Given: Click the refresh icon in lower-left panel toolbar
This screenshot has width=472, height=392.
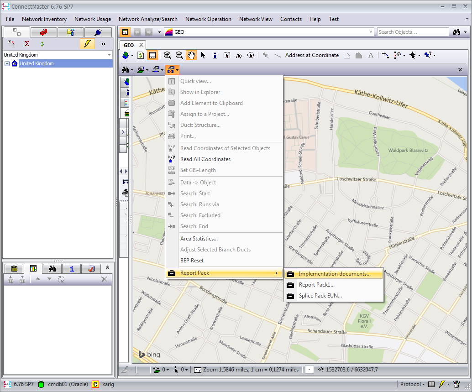Looking at the screenshot, I should pos(61,279).
